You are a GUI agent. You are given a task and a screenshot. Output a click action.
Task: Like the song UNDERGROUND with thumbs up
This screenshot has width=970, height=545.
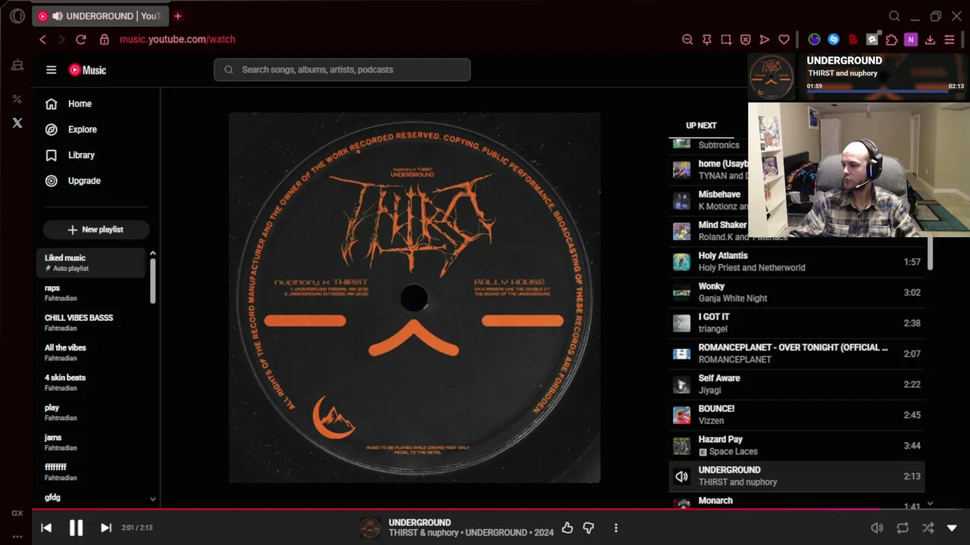pos(567,528)
